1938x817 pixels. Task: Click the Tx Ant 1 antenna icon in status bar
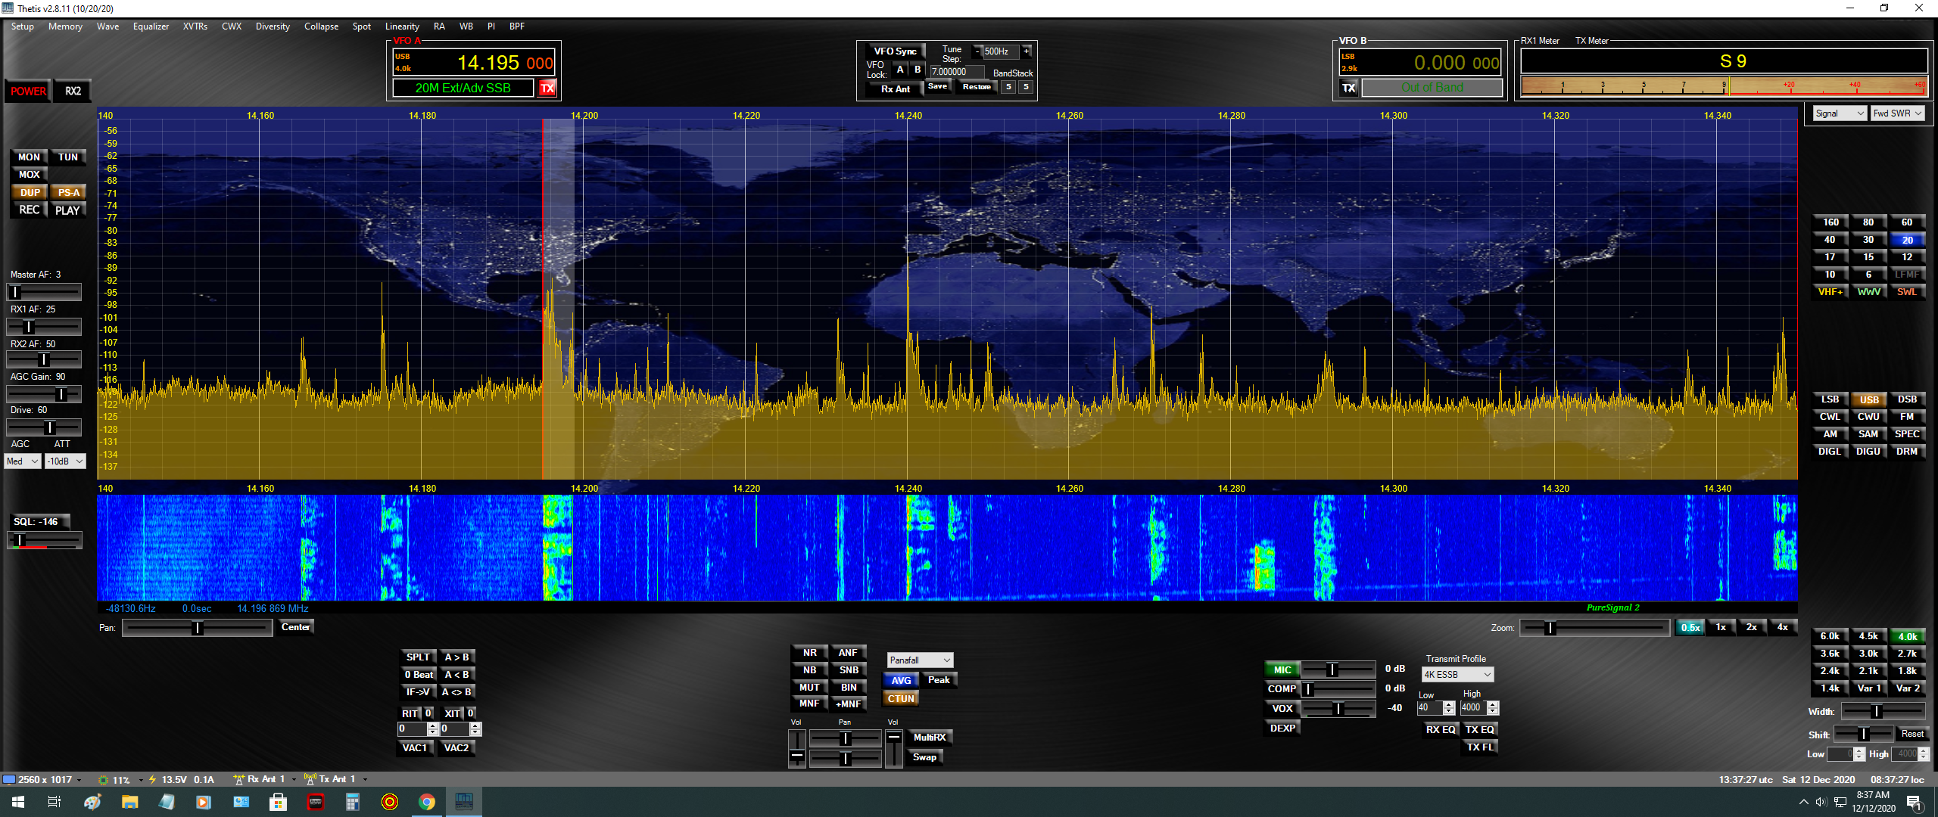(x=310, y=779)
